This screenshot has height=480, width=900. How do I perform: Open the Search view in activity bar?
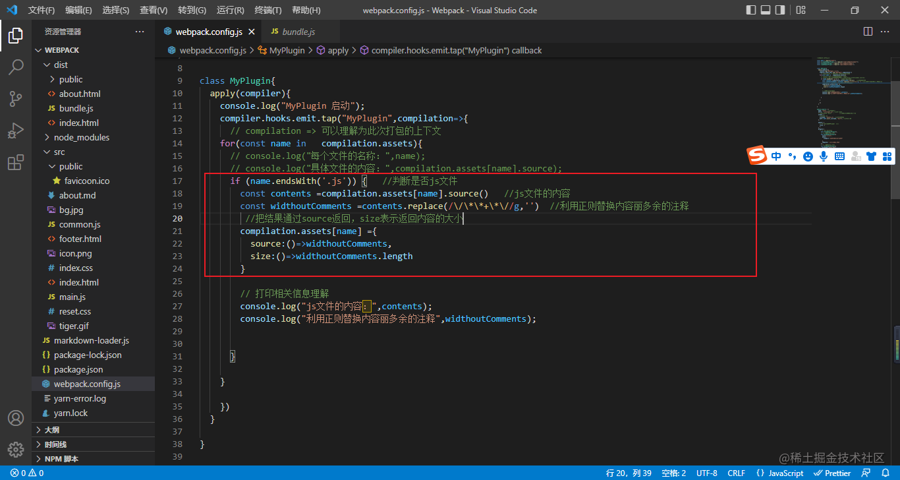click(16, 67)
